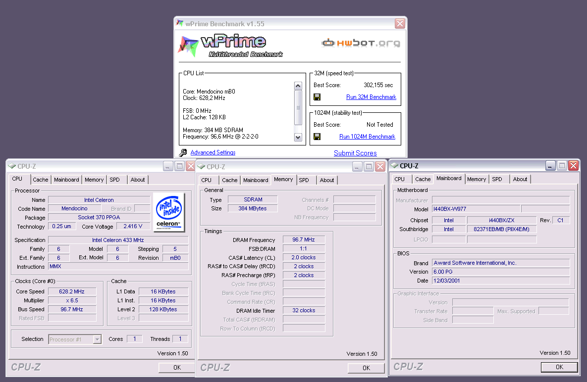Open the Mainboard tab in the Memory window
Viewport: 587px width, 382px height.
[x=256, y=180]
